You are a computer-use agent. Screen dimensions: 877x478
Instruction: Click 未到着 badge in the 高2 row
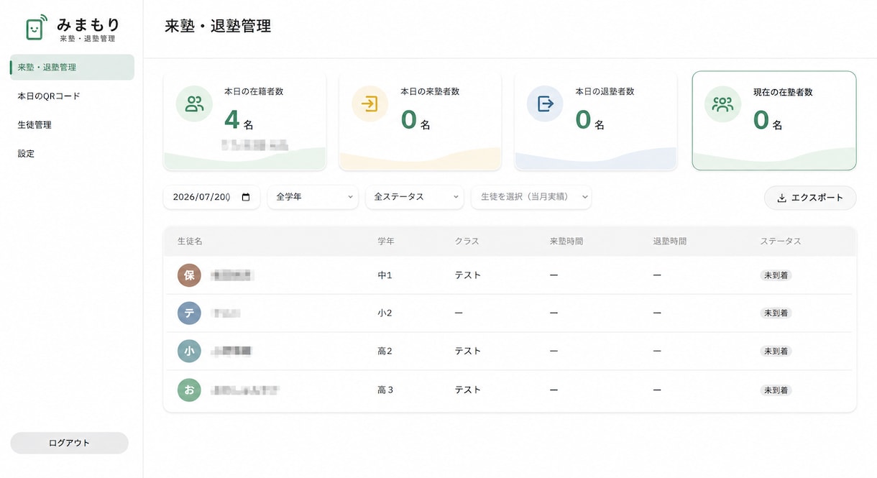776,351
